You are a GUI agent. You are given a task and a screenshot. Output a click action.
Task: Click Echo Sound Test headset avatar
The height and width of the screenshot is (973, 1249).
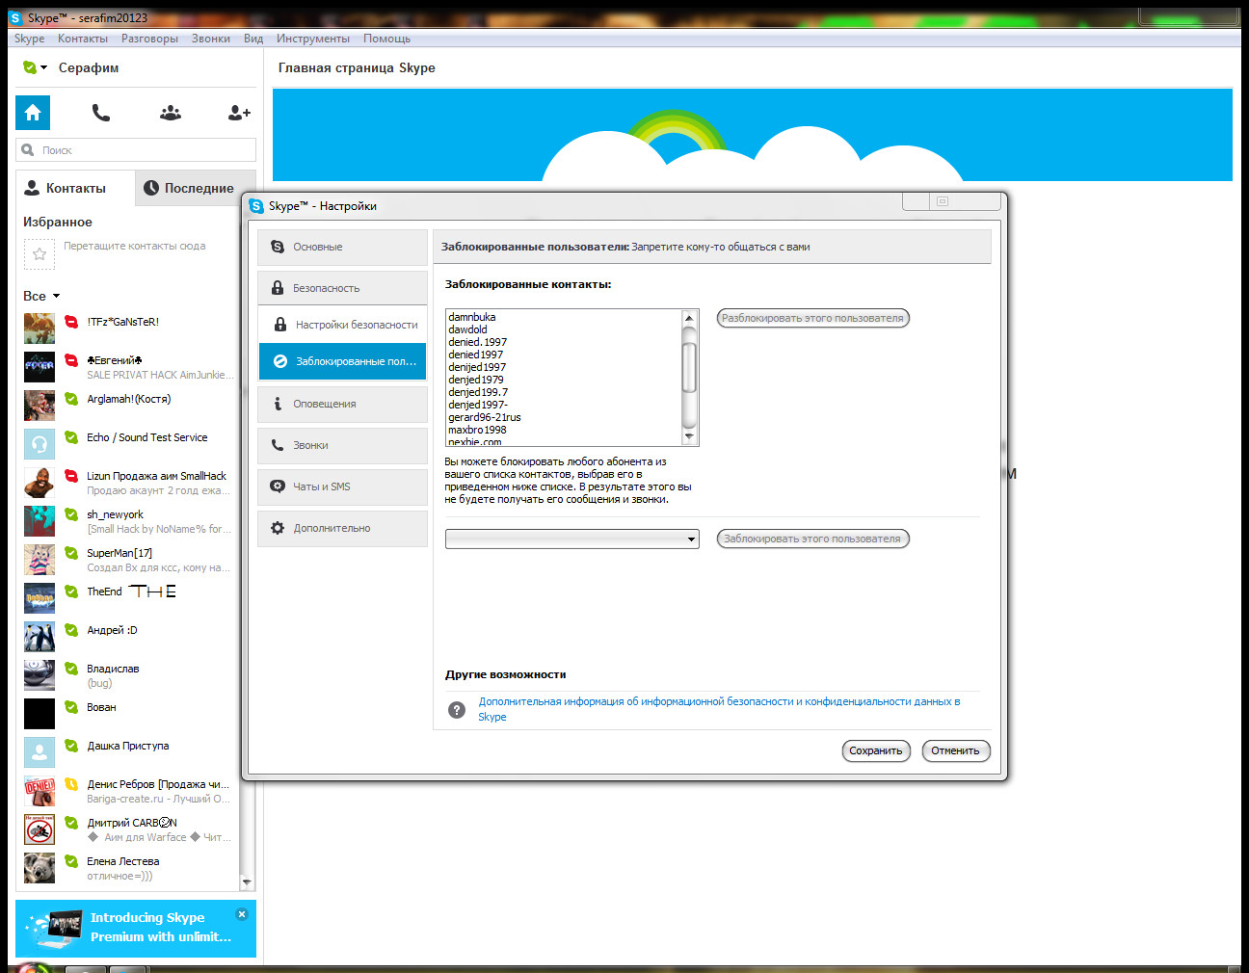click(x=40, y=444)
